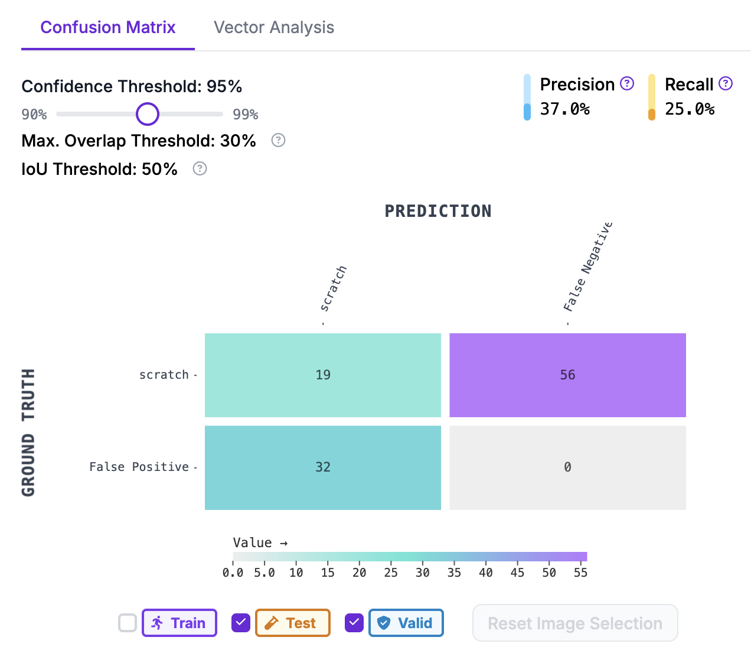Click the confidence threshold slider handle

point(148,114)
